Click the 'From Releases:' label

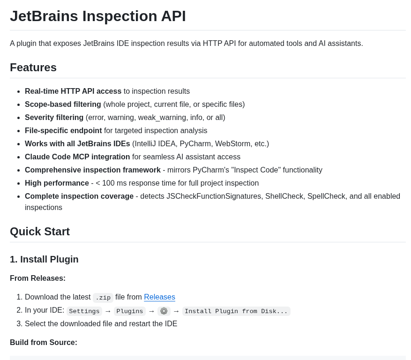point(38,278)
